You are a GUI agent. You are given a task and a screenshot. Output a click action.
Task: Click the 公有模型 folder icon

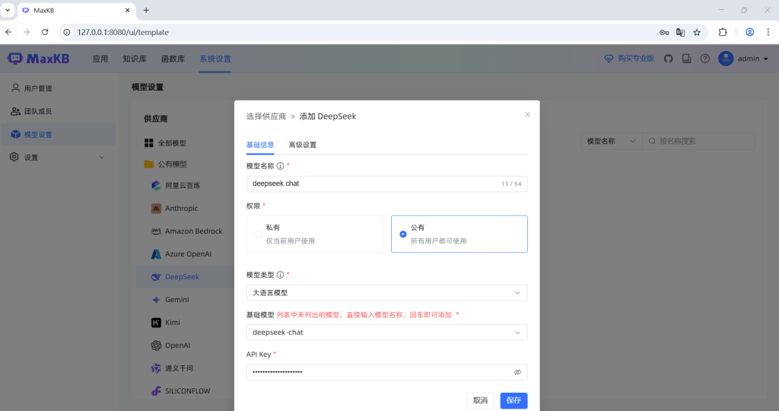click(x=148, y=164)
